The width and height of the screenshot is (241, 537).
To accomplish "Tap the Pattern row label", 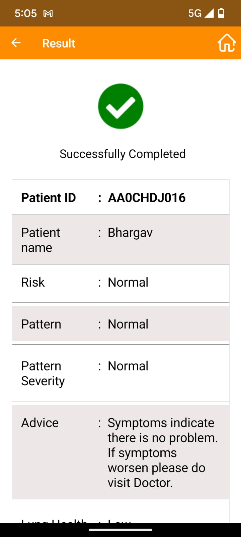I will tap(41, 324).
